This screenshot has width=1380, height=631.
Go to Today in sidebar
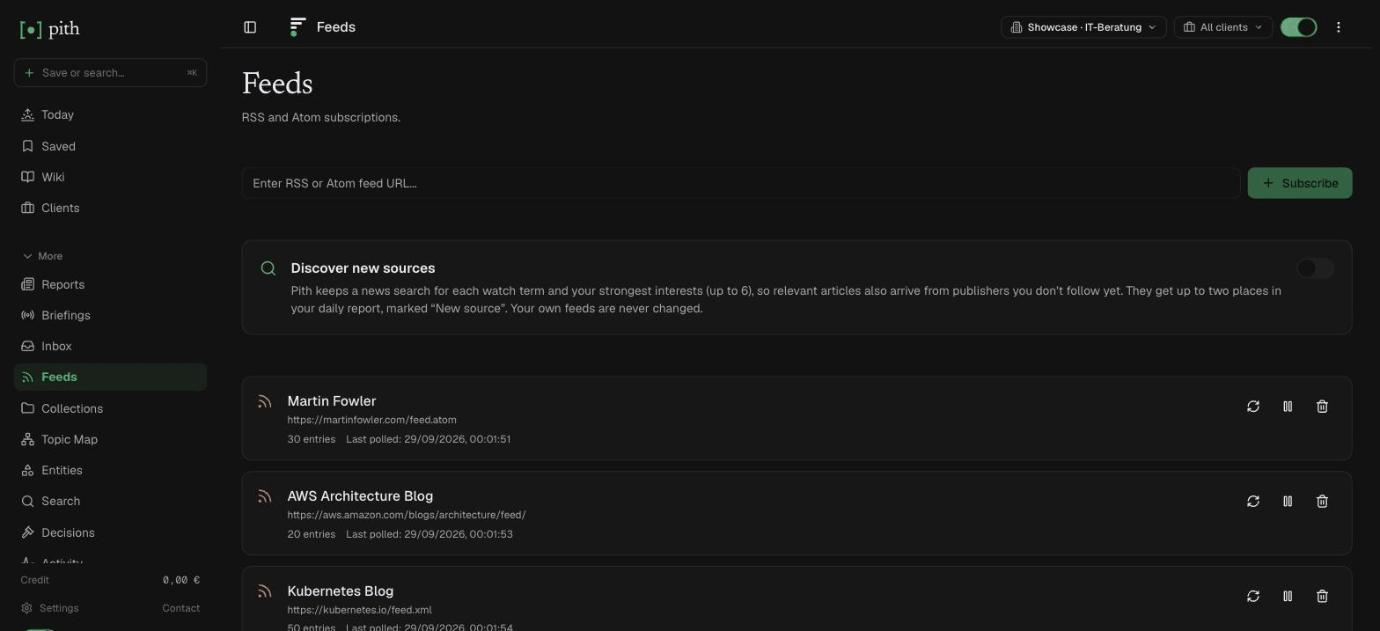(110, 115)
